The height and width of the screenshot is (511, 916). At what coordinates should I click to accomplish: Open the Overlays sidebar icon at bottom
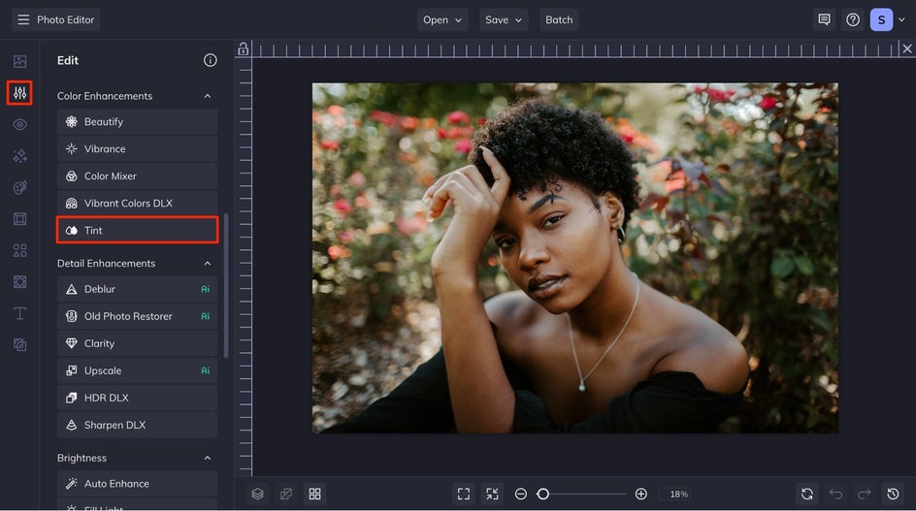coord(19,345)
